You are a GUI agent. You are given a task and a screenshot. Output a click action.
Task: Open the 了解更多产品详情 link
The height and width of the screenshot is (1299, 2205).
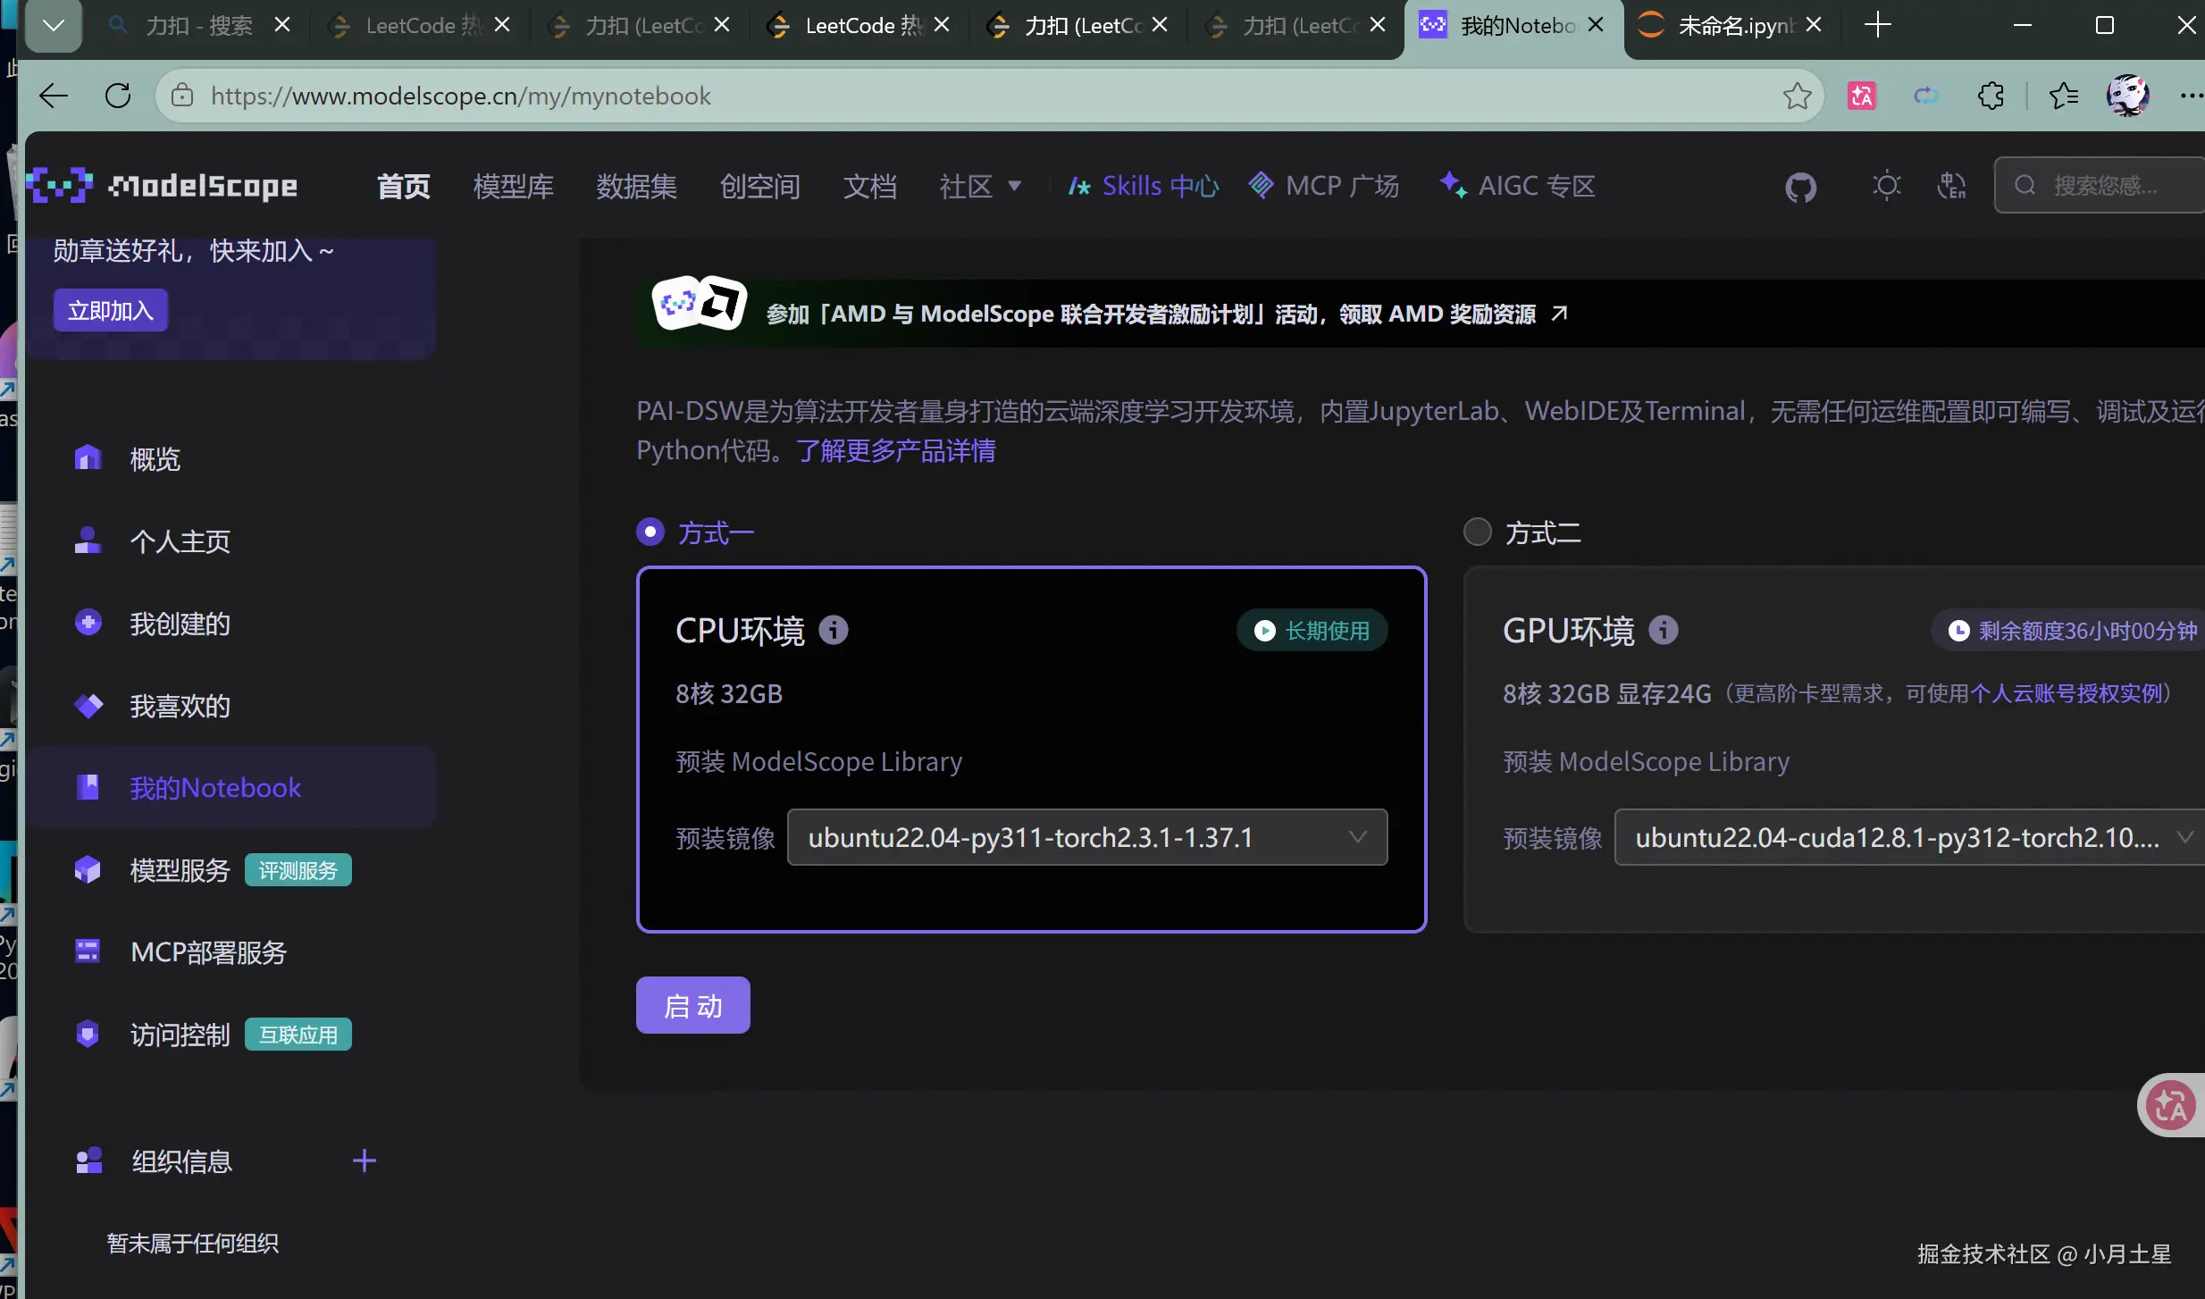896,450
